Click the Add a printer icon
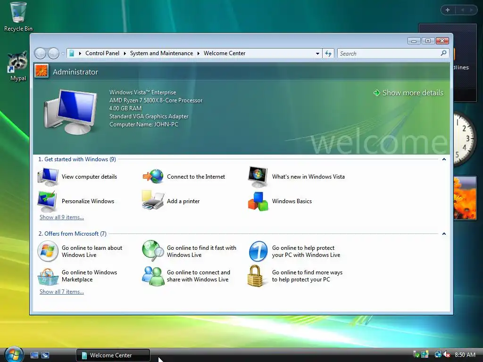The width and height of the screenshot is (483, 362). click(152, 200)
